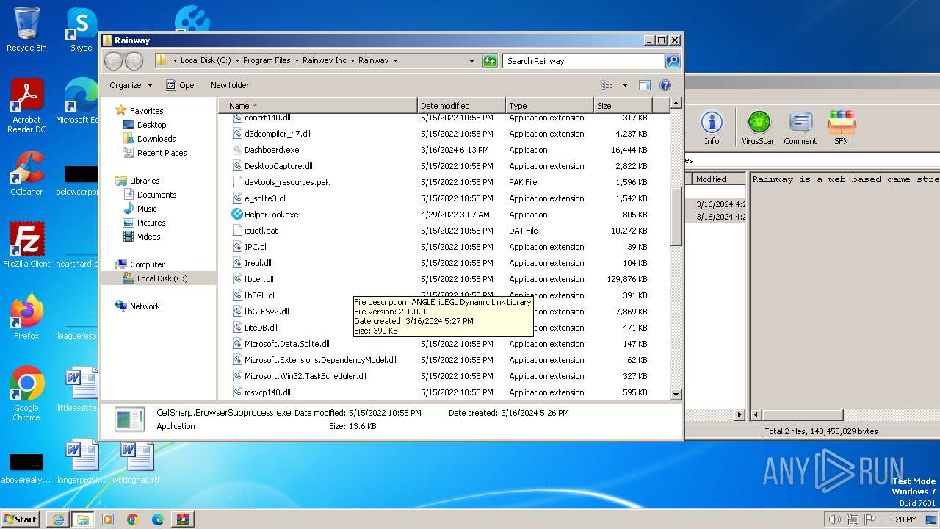Click the Open toolbar button
This screenshot has height=529, width=940.
182,85
